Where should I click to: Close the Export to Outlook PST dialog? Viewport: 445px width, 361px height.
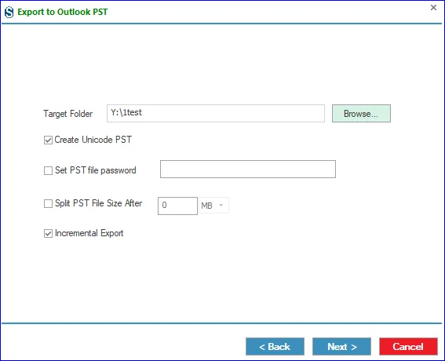(433, 7)
